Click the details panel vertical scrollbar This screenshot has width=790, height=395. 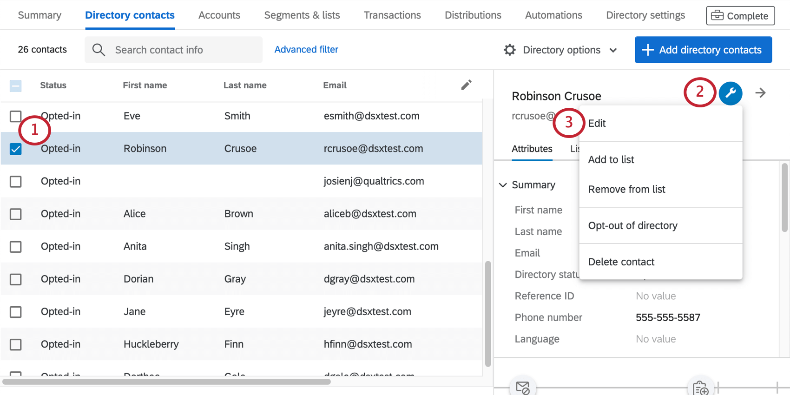click(784, 197)
